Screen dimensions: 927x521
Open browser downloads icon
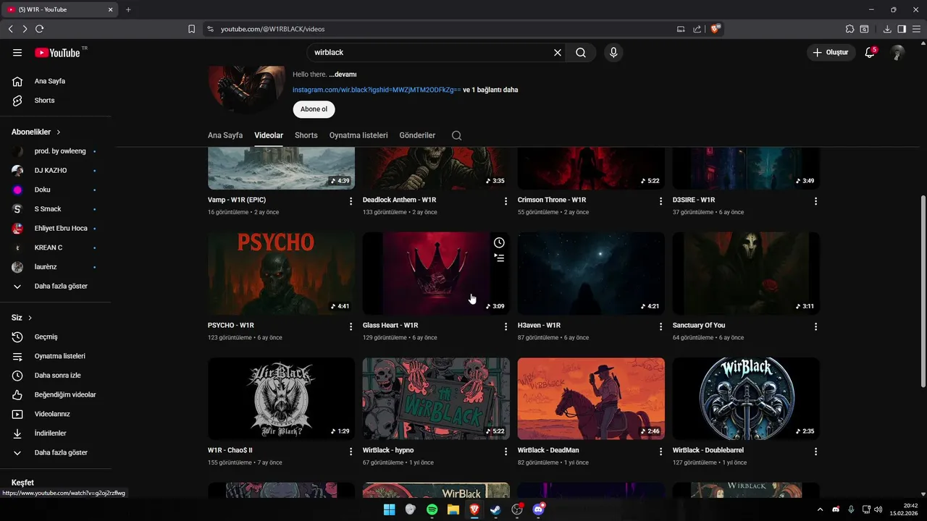pyautogui.click(x=887, y=29)
